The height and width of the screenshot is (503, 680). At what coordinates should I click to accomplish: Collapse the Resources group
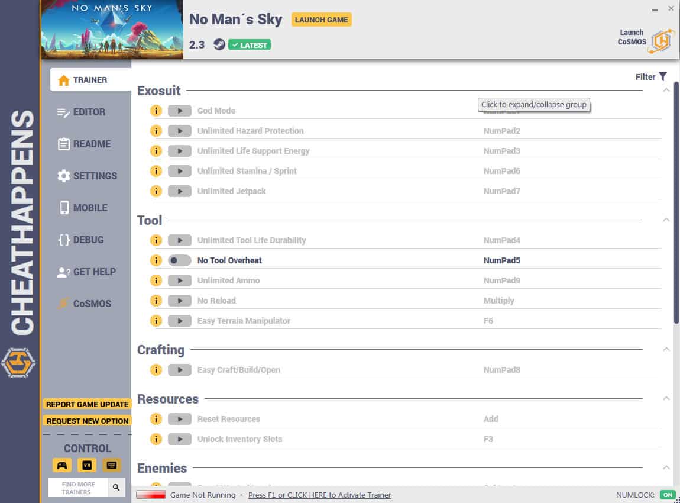click(x=666, y=398)
